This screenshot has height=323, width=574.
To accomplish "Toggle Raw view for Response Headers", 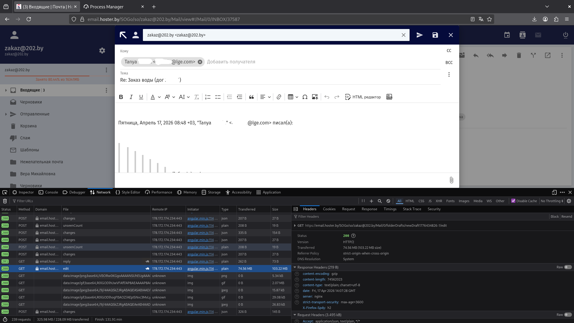I will click(567, 267).
